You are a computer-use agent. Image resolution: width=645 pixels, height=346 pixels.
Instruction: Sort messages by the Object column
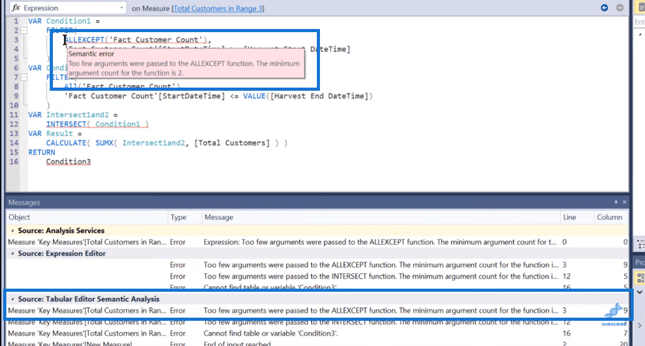[x=87, y=217]
